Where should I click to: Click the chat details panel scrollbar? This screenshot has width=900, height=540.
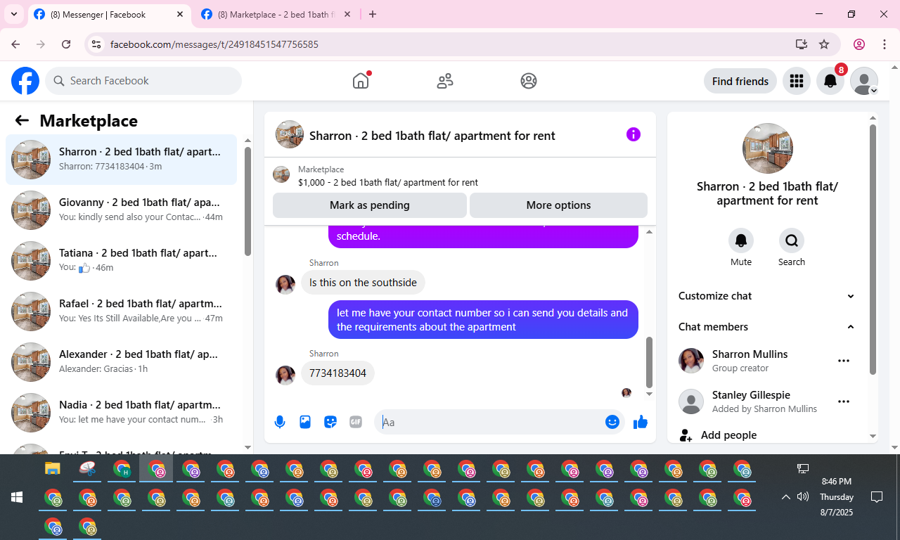click(873, 250)
